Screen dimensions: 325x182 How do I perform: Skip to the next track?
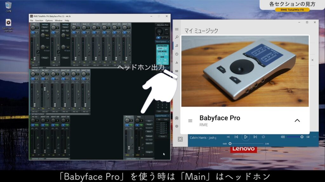pyautogui.click(x=255, y=137)
